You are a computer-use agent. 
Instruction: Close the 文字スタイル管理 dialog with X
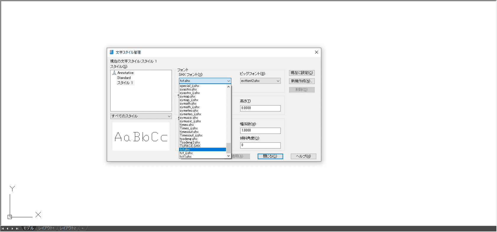[x=317, y=52]
